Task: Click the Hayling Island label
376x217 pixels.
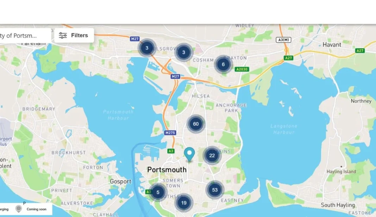Action: point(341,172)
